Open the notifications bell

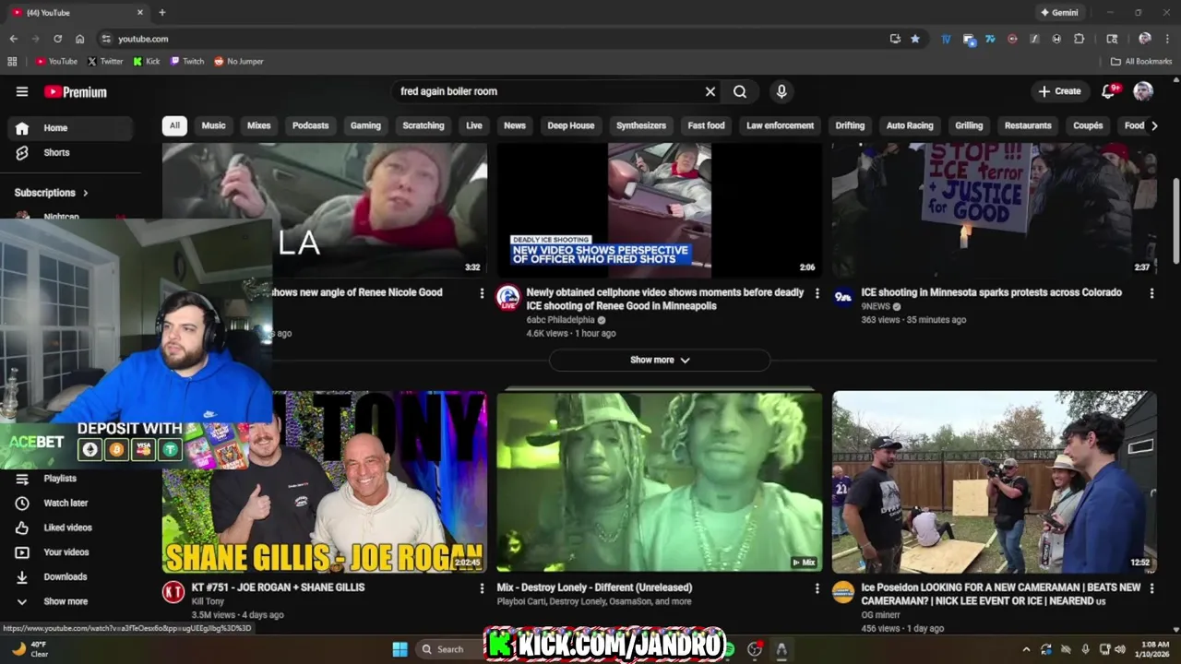[1109, 91]
